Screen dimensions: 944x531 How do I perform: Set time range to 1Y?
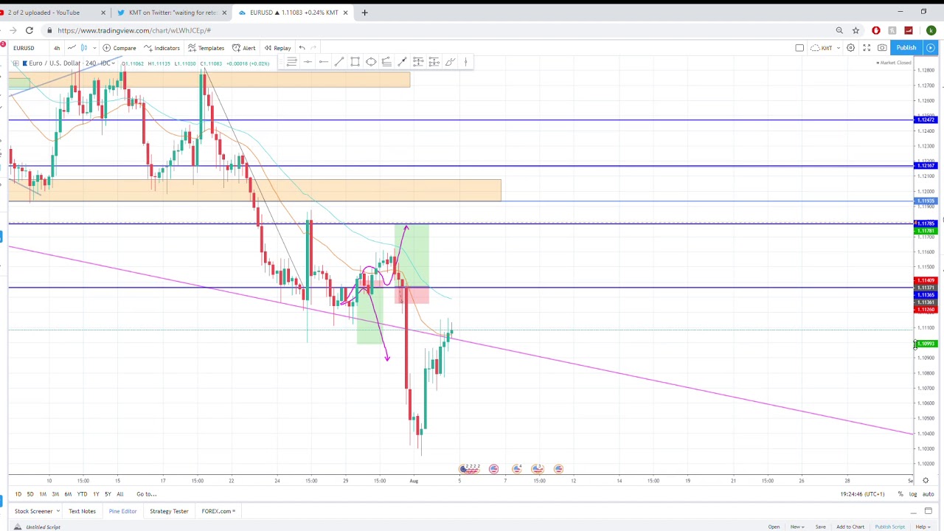pos(96,494)
